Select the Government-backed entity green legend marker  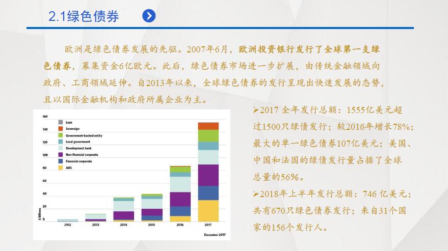pos(61,135)
